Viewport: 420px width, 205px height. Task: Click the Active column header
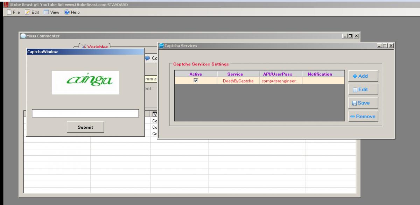(196, 74)
